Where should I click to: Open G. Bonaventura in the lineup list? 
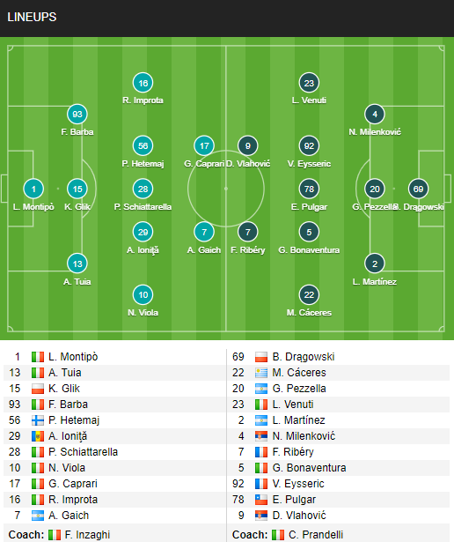coord(309,468)
